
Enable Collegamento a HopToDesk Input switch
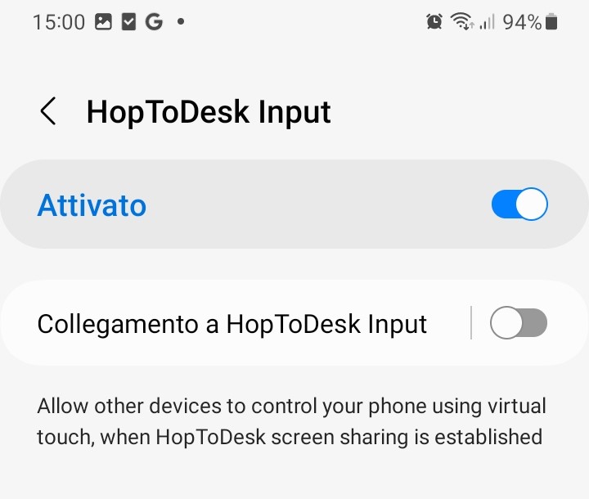click(519, 323)
